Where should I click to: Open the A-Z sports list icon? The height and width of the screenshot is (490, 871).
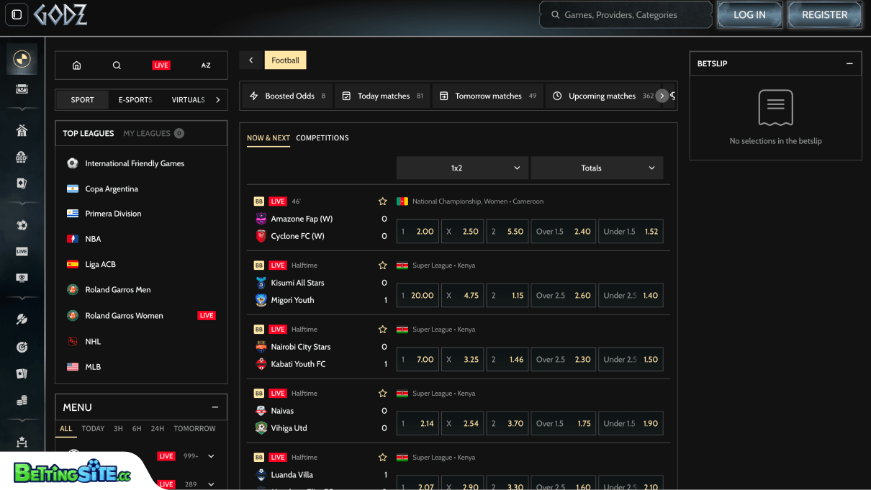click(x=206, y=65)
